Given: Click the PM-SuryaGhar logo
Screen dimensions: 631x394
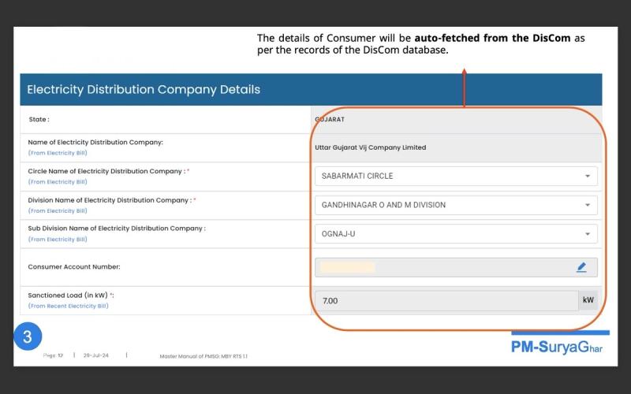Looking at the screenshot, I should click(x=557, y=347).
